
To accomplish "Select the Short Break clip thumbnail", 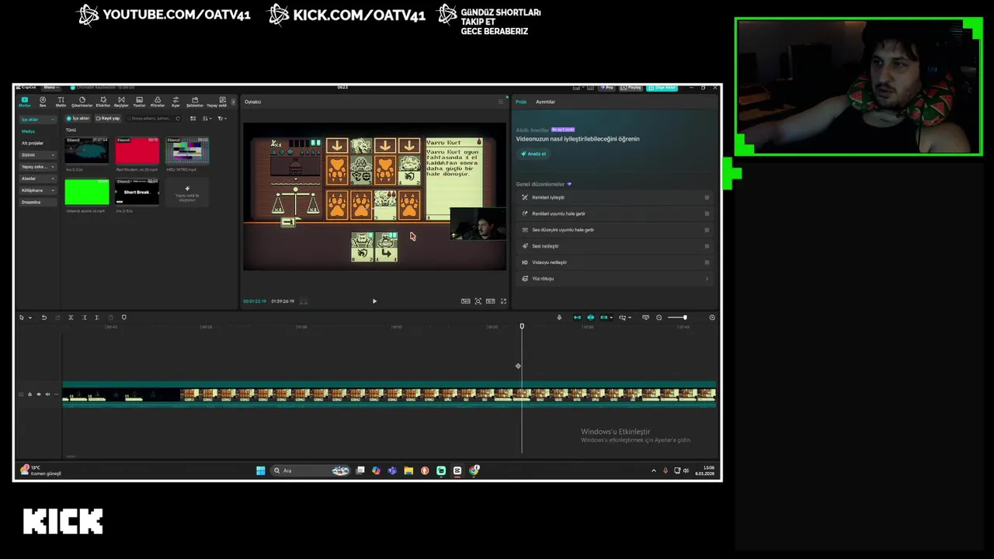I will (x=137, y=192).
